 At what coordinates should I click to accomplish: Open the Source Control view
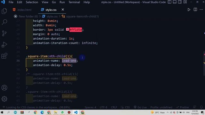pyautogui.click(x=4, y=33)
